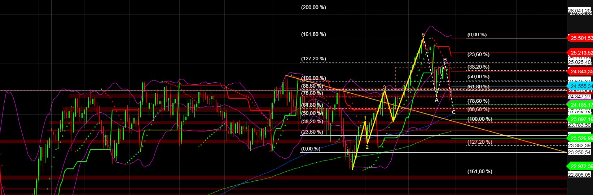
Task: Select the Elliott wave 3 label
Action: pos(385,87)
